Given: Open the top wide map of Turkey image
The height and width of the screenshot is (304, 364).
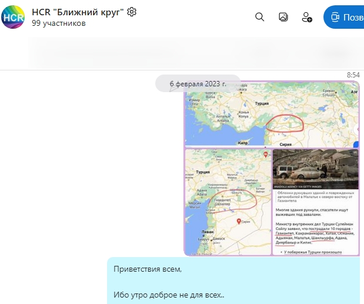Looking at the screenshot, I should (x=271, y=114).
